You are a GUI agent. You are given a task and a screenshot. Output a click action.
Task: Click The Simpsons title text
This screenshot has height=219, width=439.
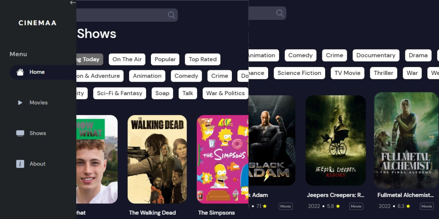(216, 213)
